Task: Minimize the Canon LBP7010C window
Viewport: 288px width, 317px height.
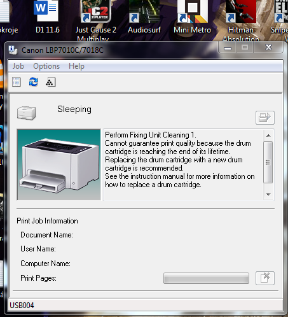Action: pyautogui.click(x=228, y=48)
